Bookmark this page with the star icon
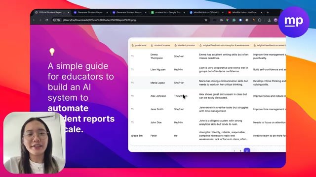316x177 pixels. tap(206, 20)
